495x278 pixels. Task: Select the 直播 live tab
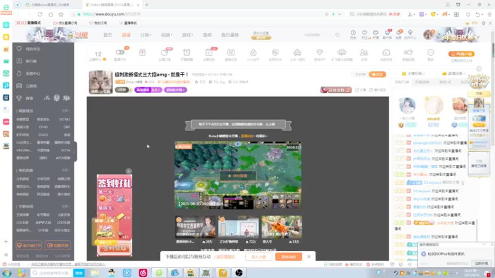(126, 35)
